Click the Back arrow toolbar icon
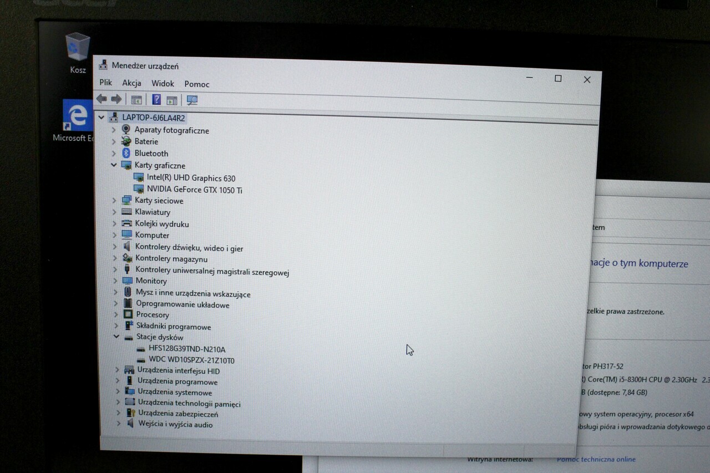 pos(102,99)
